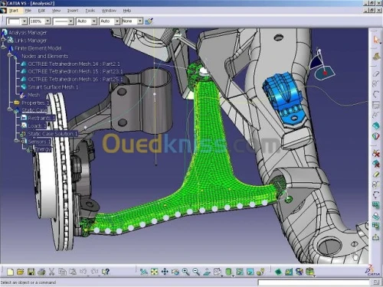
Task: Open the Help menu
Action: point(127,11)
